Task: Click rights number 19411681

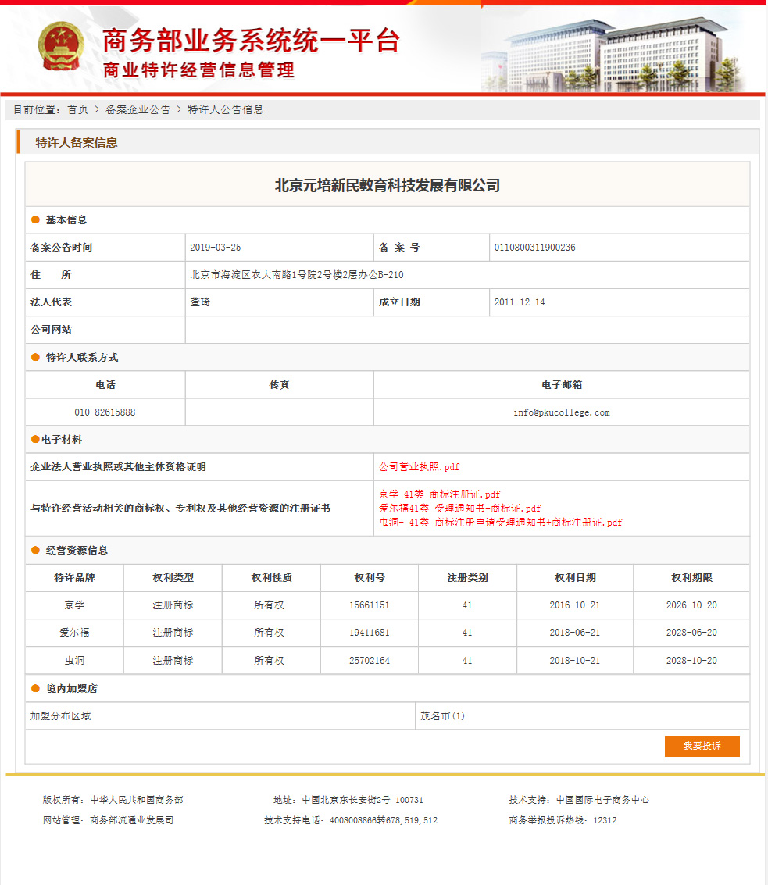Action: (370, 633)
